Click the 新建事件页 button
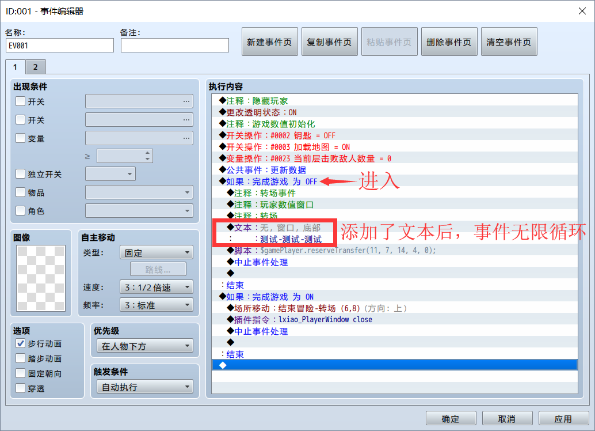595x431 pixels. 270,42
